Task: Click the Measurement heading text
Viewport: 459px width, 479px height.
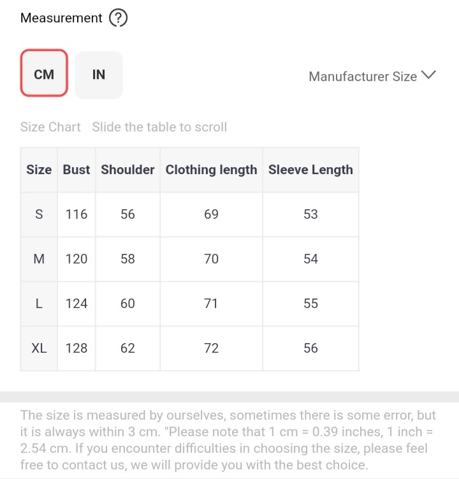Action: pos(61,18)
